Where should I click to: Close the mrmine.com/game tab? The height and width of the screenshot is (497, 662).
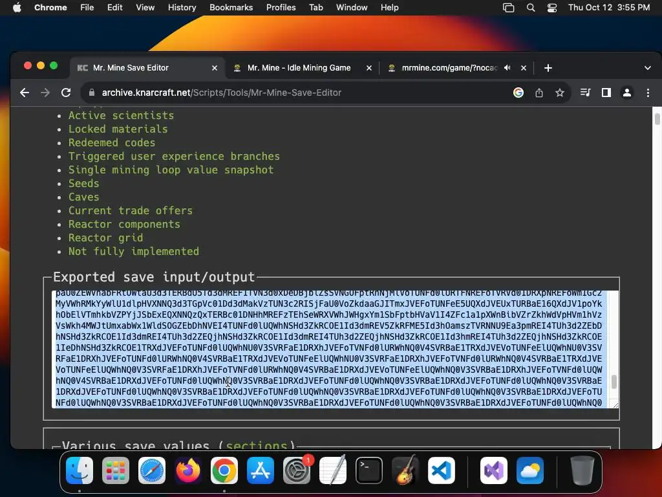click(524, 67)
